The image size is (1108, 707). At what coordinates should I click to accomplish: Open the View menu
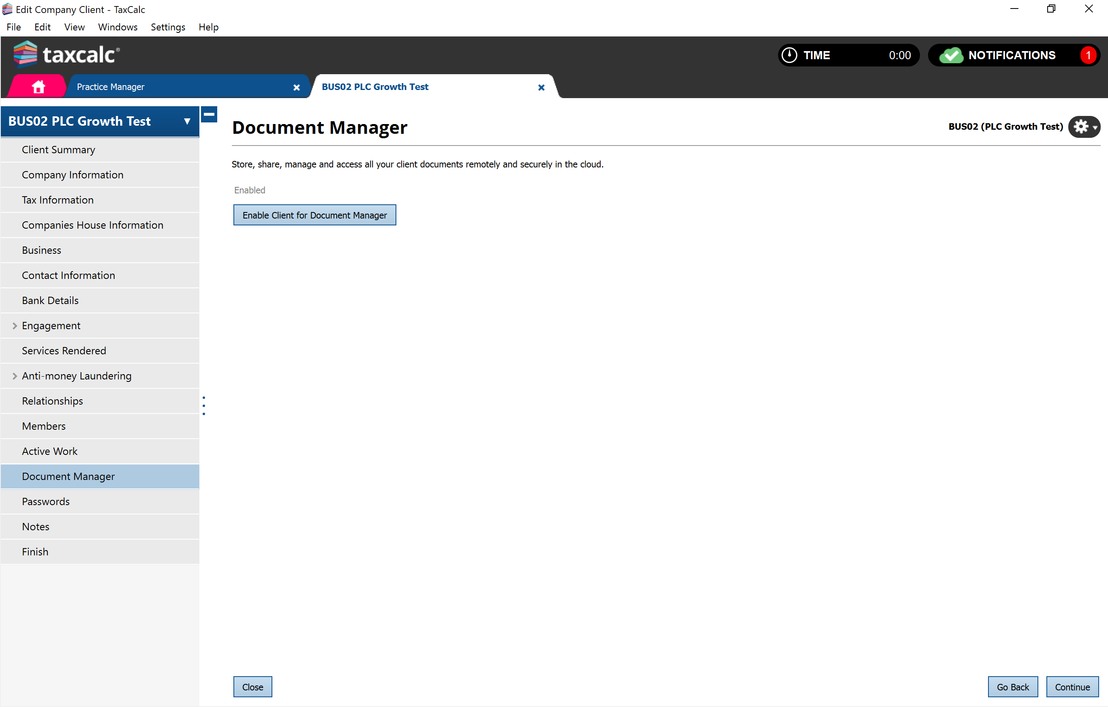tap(74, 27)
